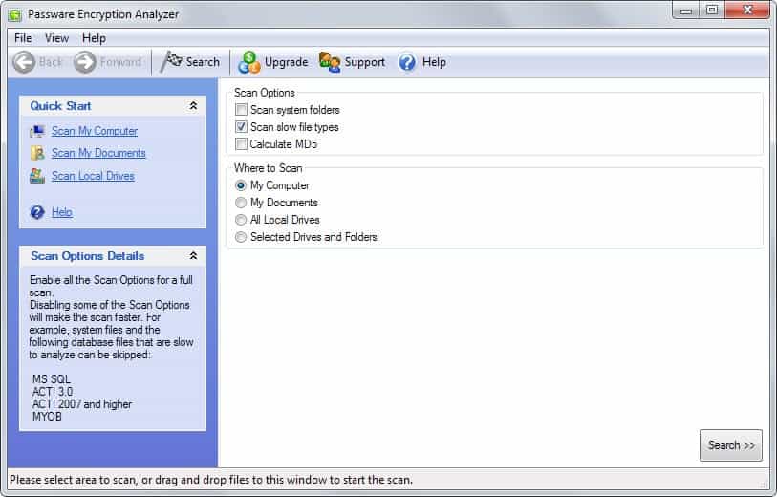Click the 'MS SQL' text entry
The height and width of the screenshot is (497, 777).
tap(51, 379)
